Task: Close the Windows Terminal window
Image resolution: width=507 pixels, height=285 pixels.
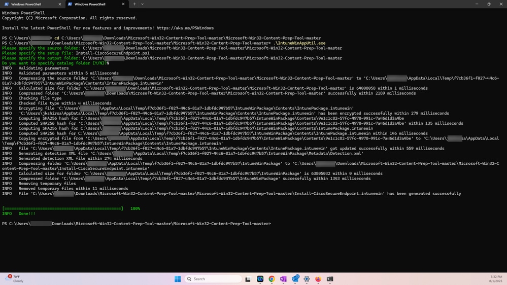Action: (501, 4)
